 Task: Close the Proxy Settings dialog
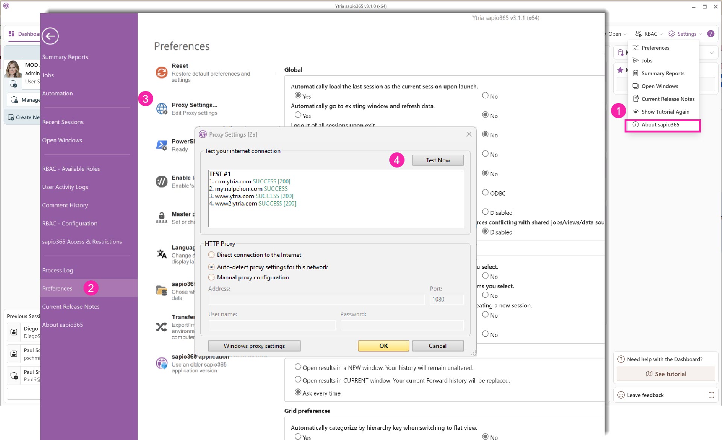coord(469,134)
